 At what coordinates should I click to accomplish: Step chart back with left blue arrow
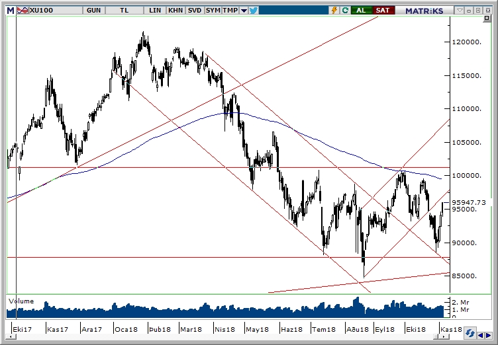pyautogui.click(x=481, y=335)
